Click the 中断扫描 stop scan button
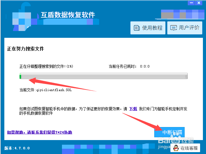 pyautogui.click(x=169, y=132)
